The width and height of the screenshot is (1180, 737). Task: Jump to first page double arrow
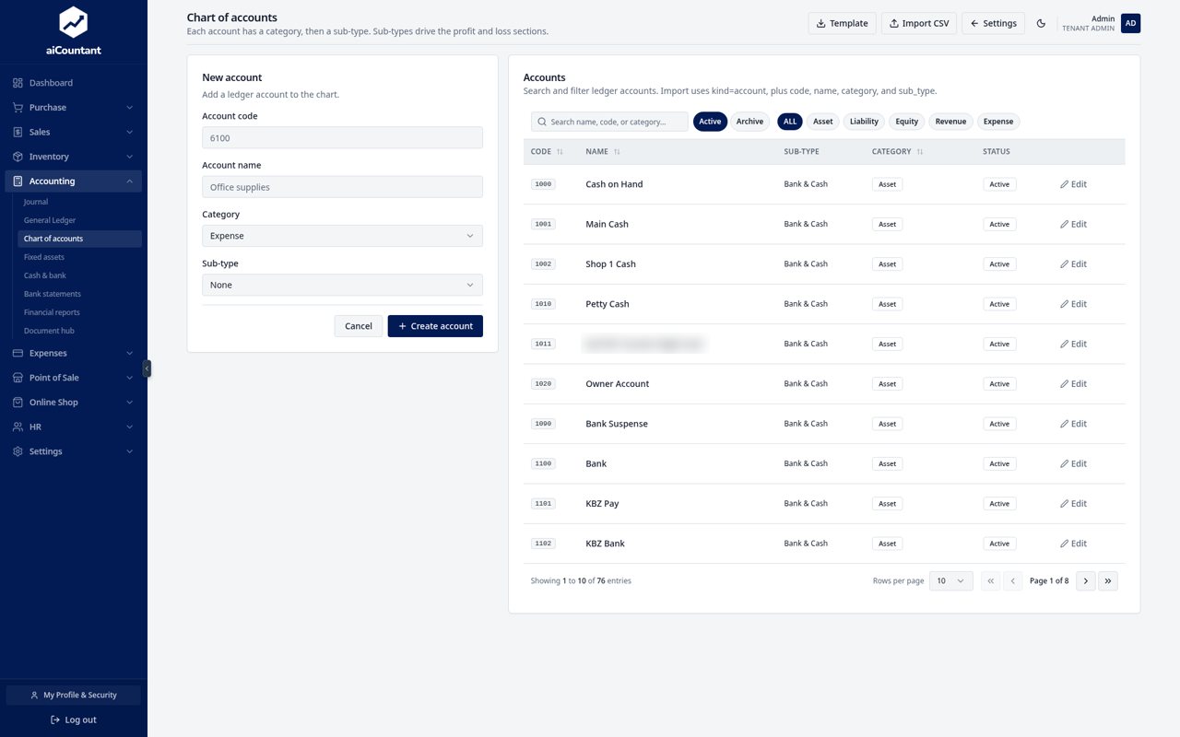[x=990, y=581]
